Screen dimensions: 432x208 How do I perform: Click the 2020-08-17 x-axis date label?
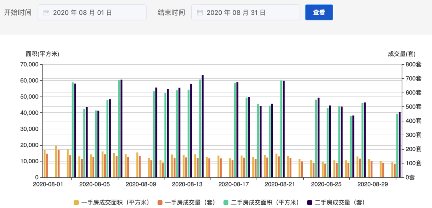point(234,184)
